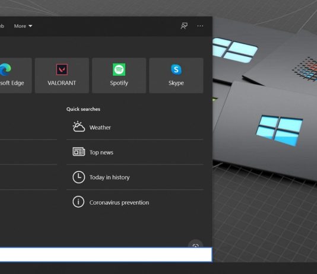
Task: Click the search with screenshot button
Action: [x=195, y=244]
